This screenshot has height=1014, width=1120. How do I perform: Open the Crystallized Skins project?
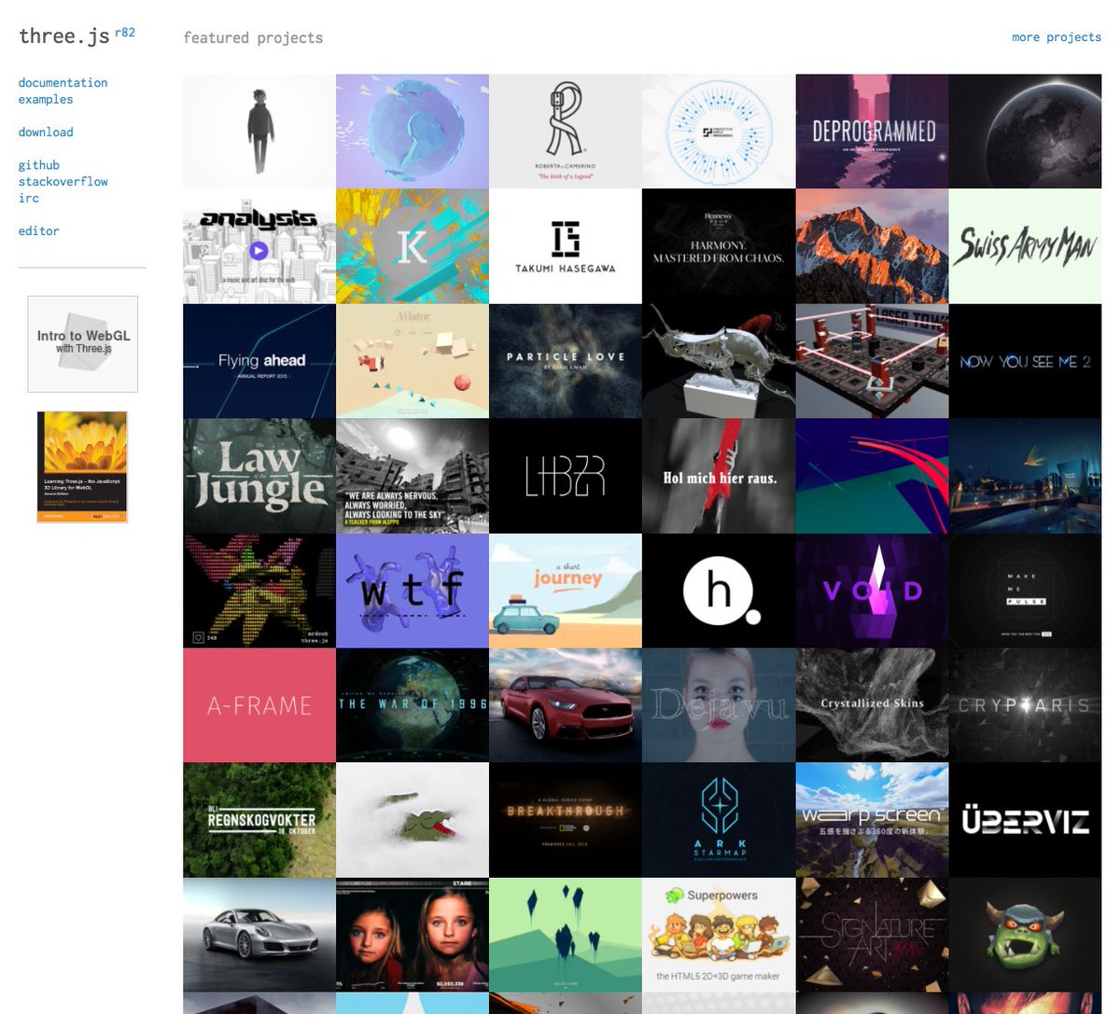[x=872, y=705]
